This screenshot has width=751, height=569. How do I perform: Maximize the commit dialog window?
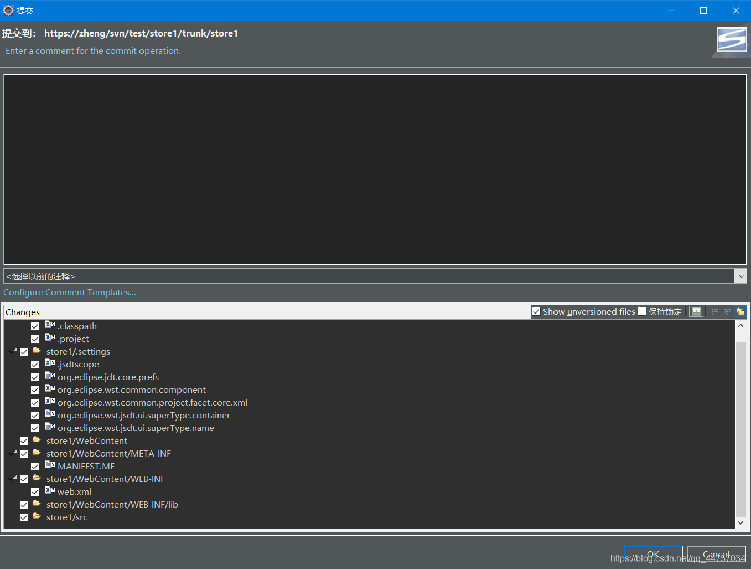703,11
